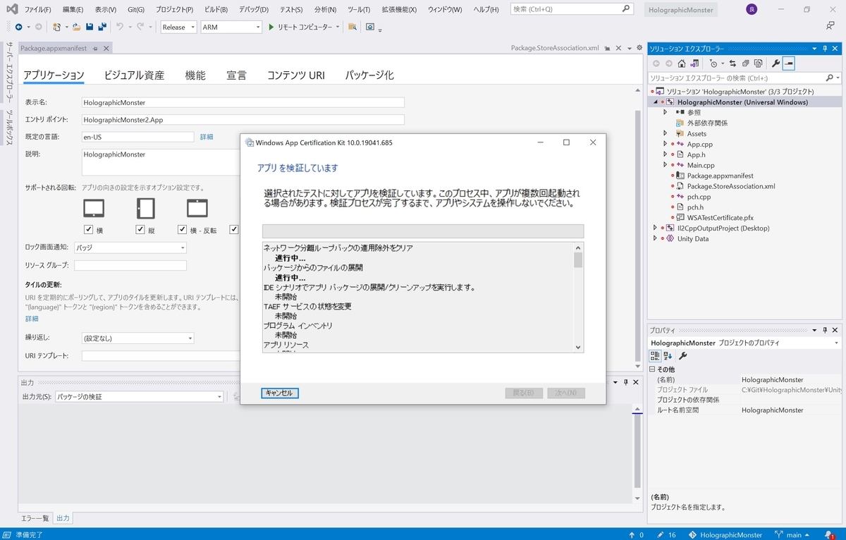The width and height of the screenshot is (846, 540).
Task: Open the 繰り返し (設定なし) dropdown
Action: point(137,338)
